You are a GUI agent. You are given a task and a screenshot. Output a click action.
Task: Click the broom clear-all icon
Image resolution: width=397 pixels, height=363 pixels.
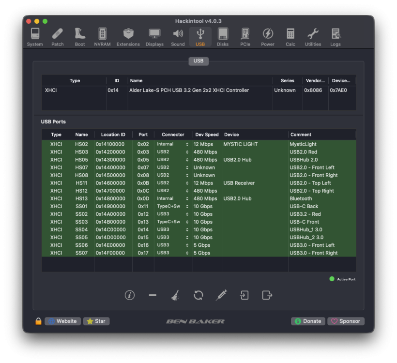(x=175, y=295)
